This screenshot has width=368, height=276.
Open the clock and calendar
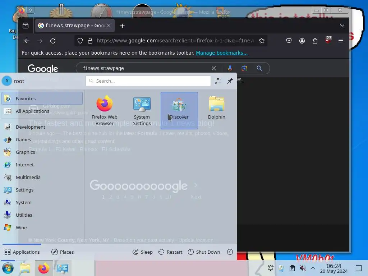pyautogui.click(x=334, y=268)
